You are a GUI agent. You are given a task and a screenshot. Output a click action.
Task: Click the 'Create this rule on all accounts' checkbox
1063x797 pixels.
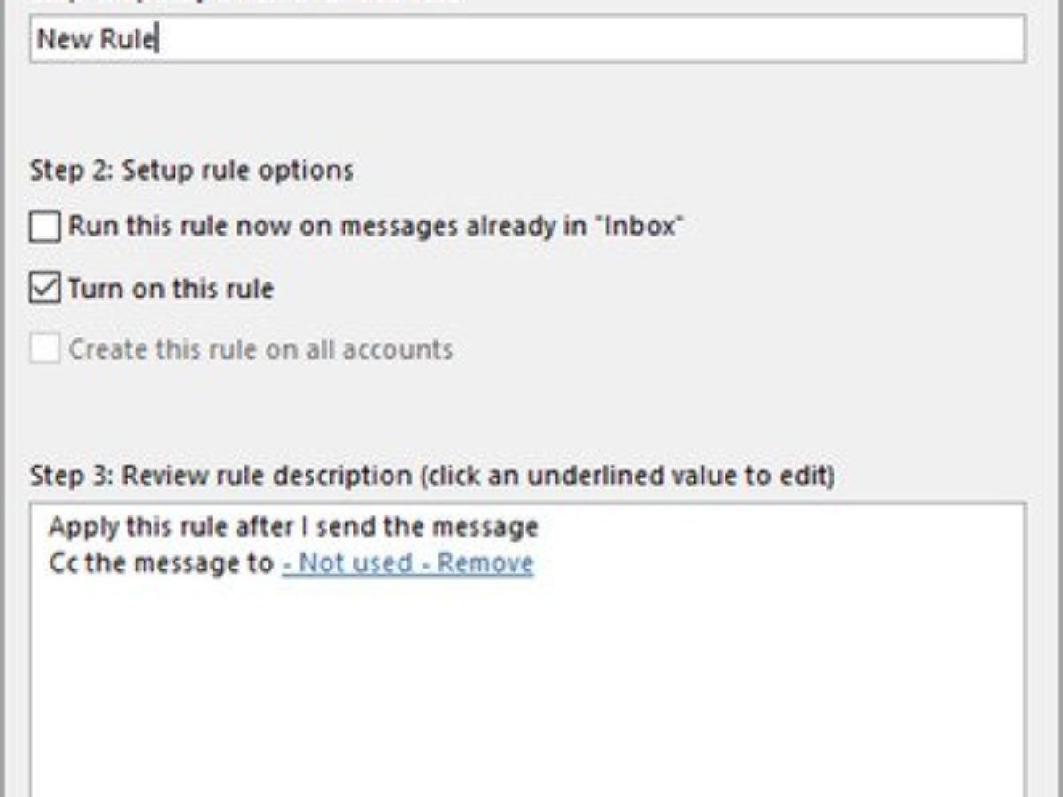click(x=45, y=349)
